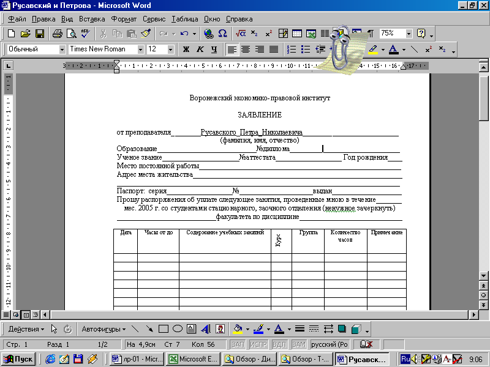Open the 75% zoom dropdown
490x367 pixels.
409,34
